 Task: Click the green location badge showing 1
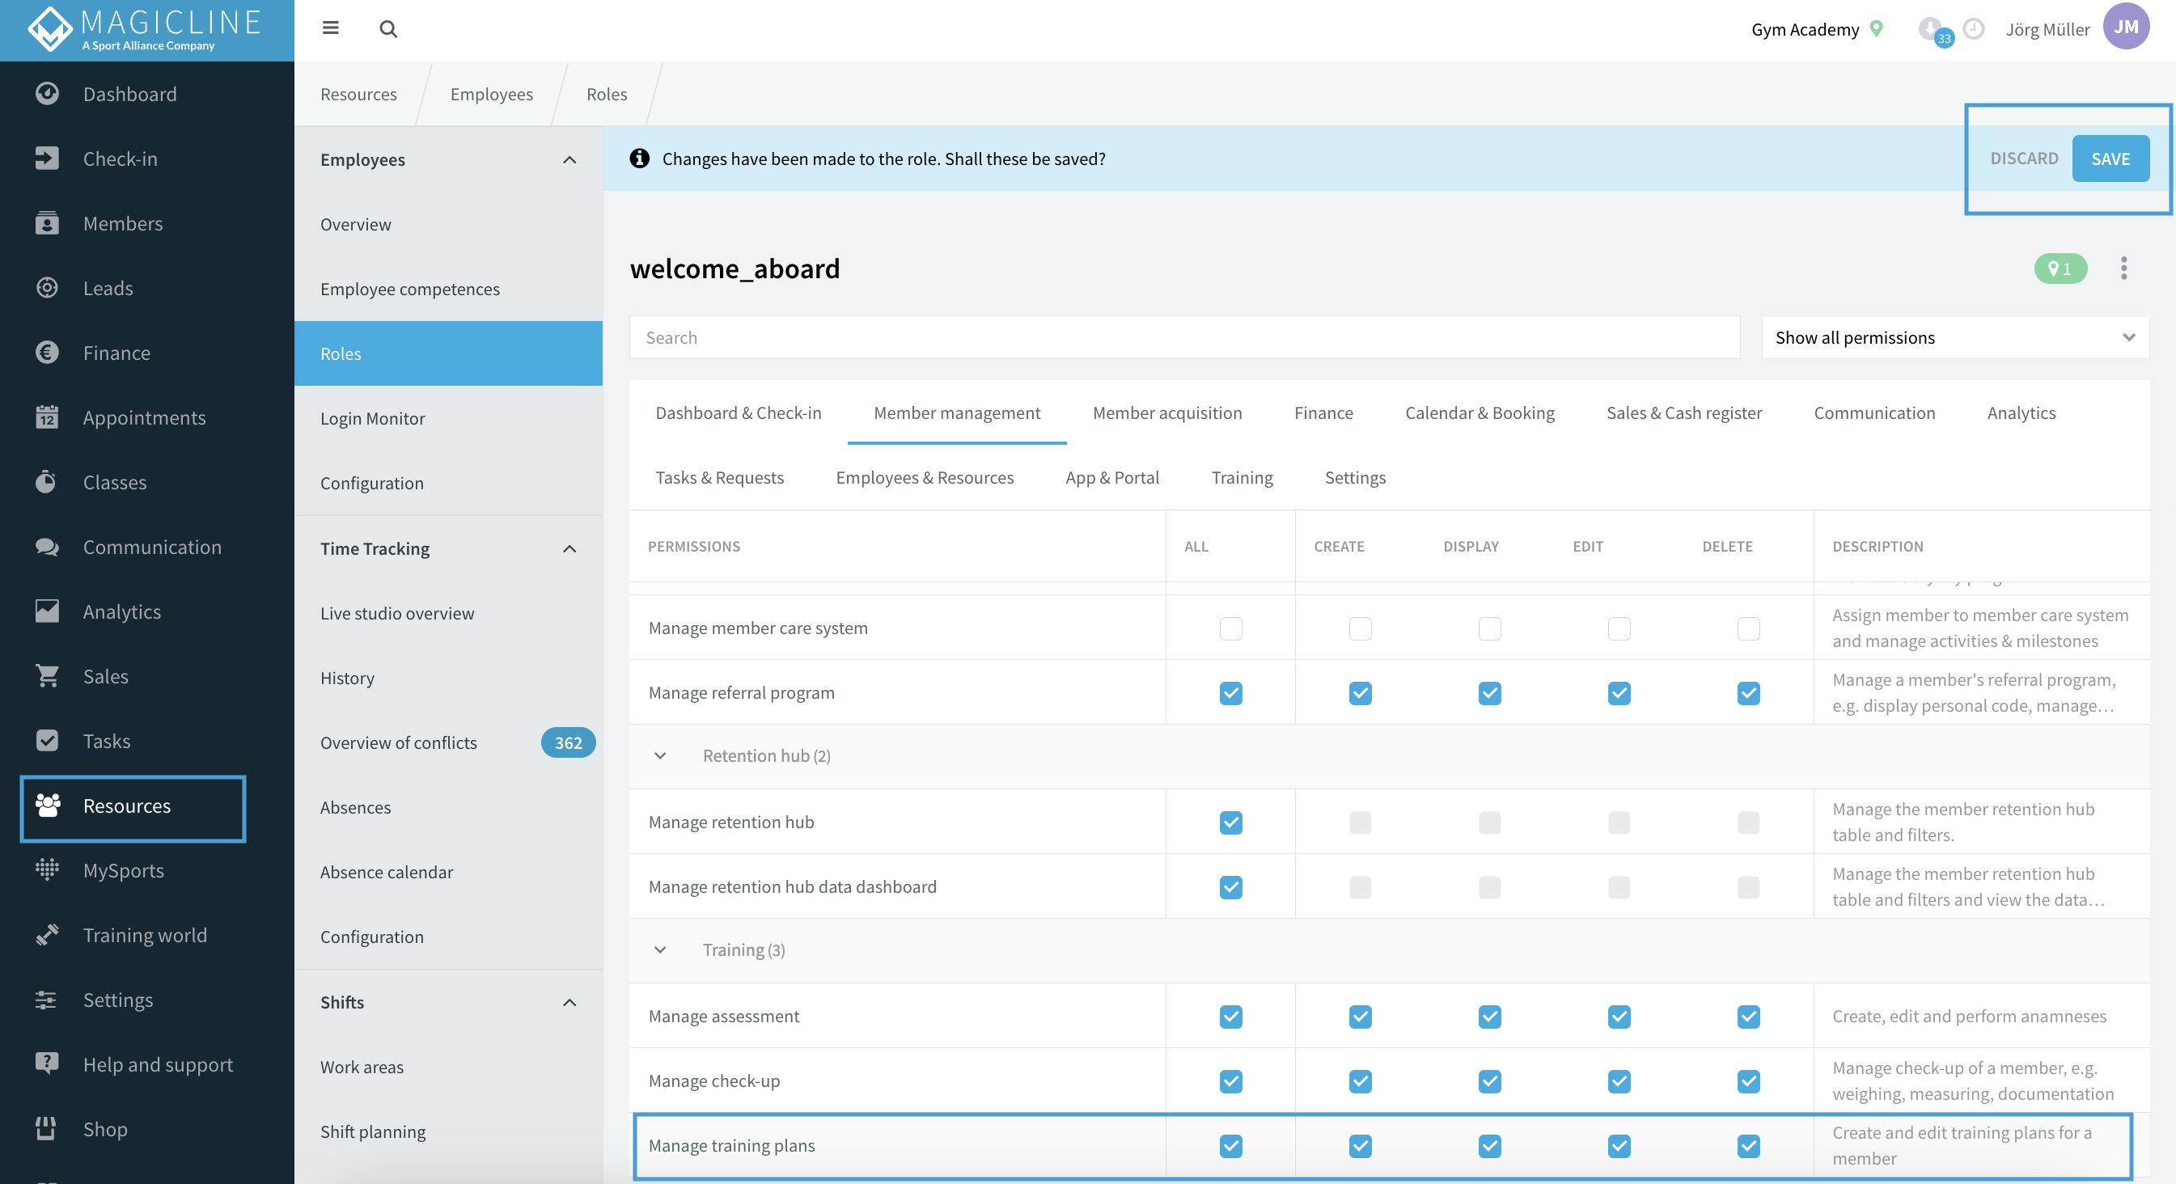(x=2060, y=269)
